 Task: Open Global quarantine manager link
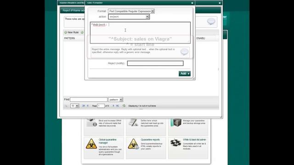pyautogui.click(x=107, y=141)
